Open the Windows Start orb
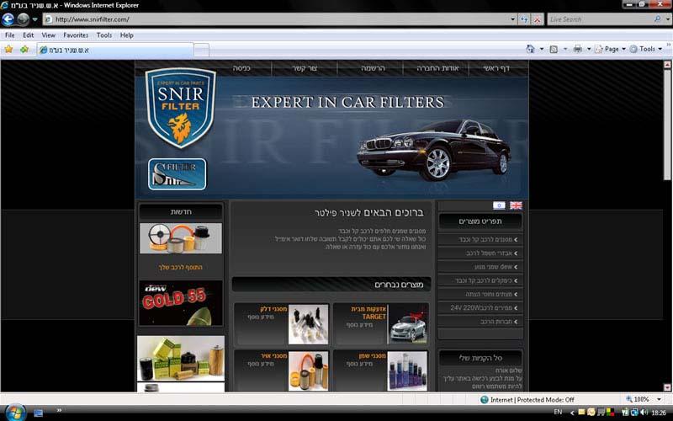The image size is (673, 421). [15, 413]
